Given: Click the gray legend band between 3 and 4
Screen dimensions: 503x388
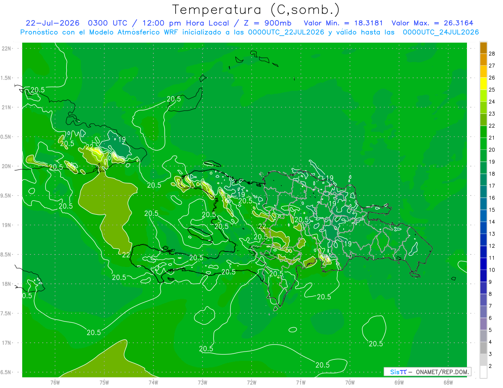Looking at the screenshot, I should click(x=484, y=348).
